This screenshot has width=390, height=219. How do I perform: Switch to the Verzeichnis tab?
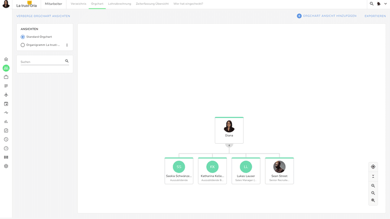pos(79,4)
